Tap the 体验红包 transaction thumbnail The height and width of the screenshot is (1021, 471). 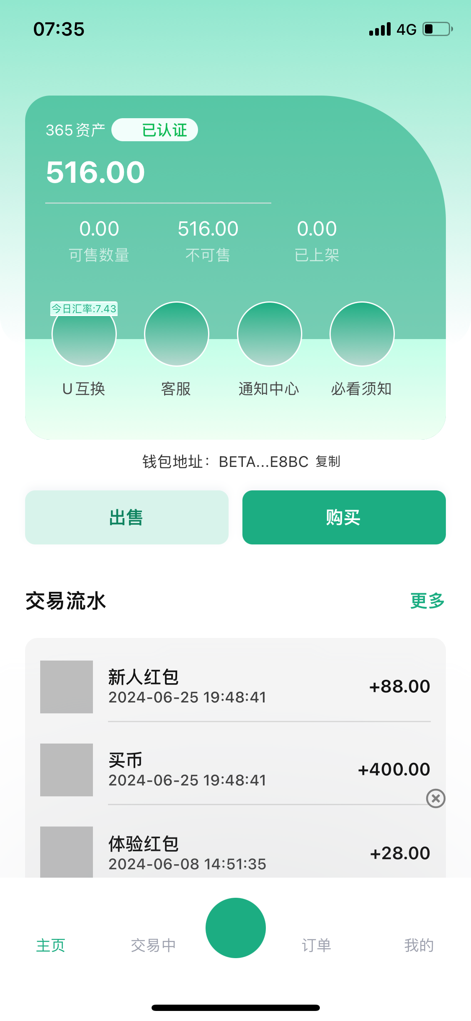[67, 852]
